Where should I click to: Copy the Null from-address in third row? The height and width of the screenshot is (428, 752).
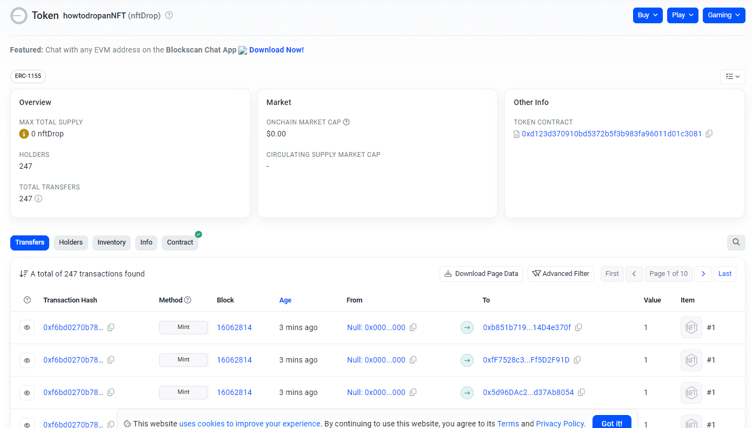pyautogui.click(x=413, y=392)
